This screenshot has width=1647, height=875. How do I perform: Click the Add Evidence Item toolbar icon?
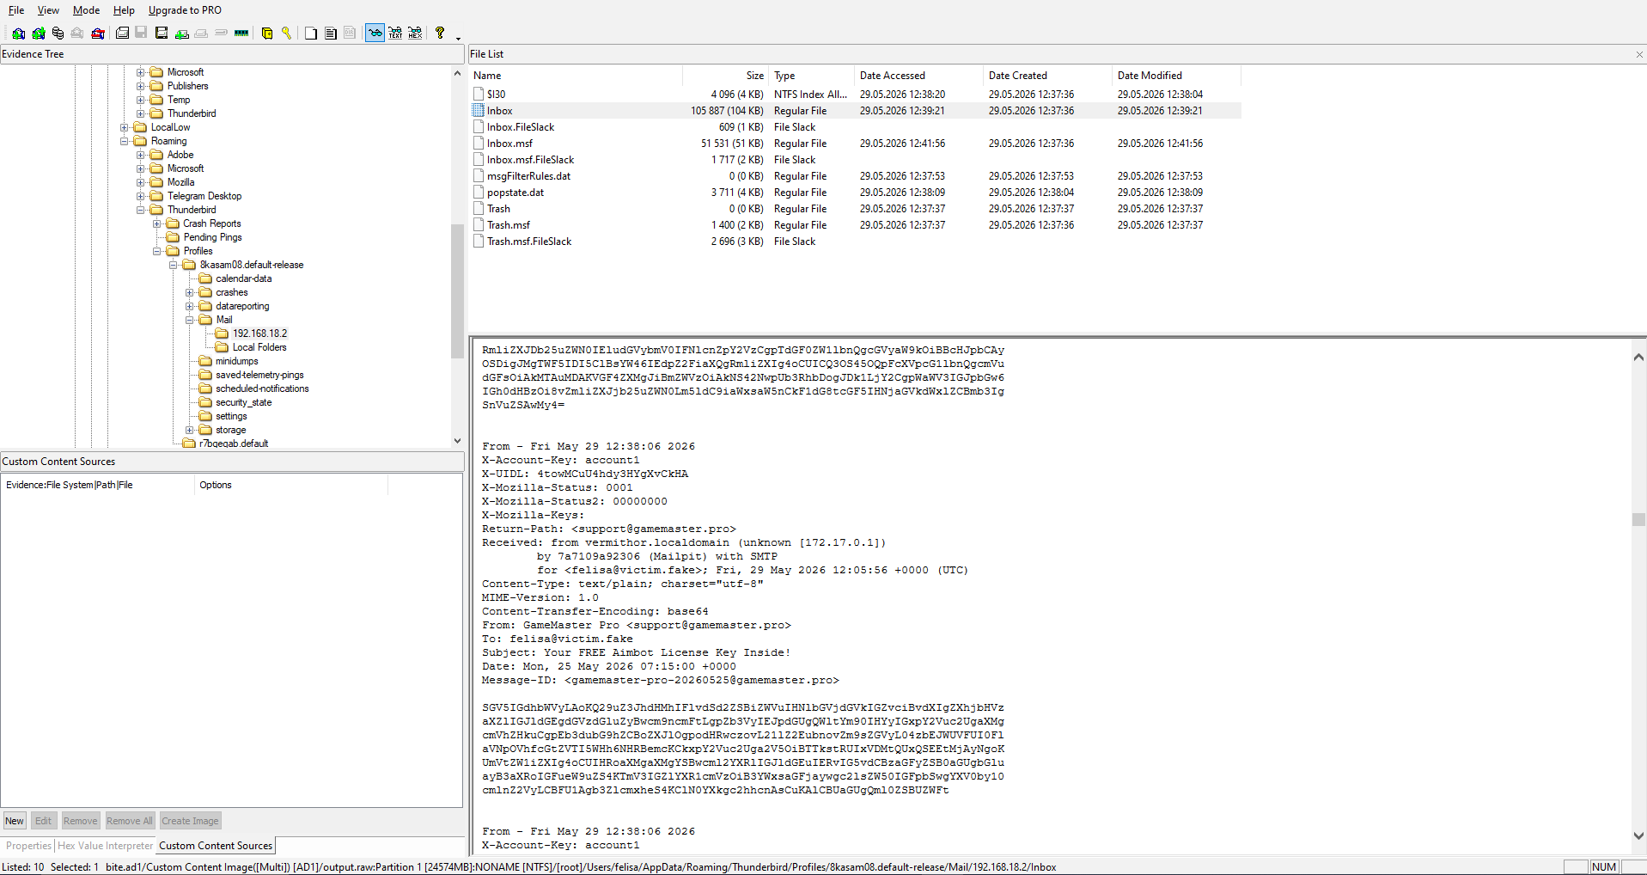(18, 33)
